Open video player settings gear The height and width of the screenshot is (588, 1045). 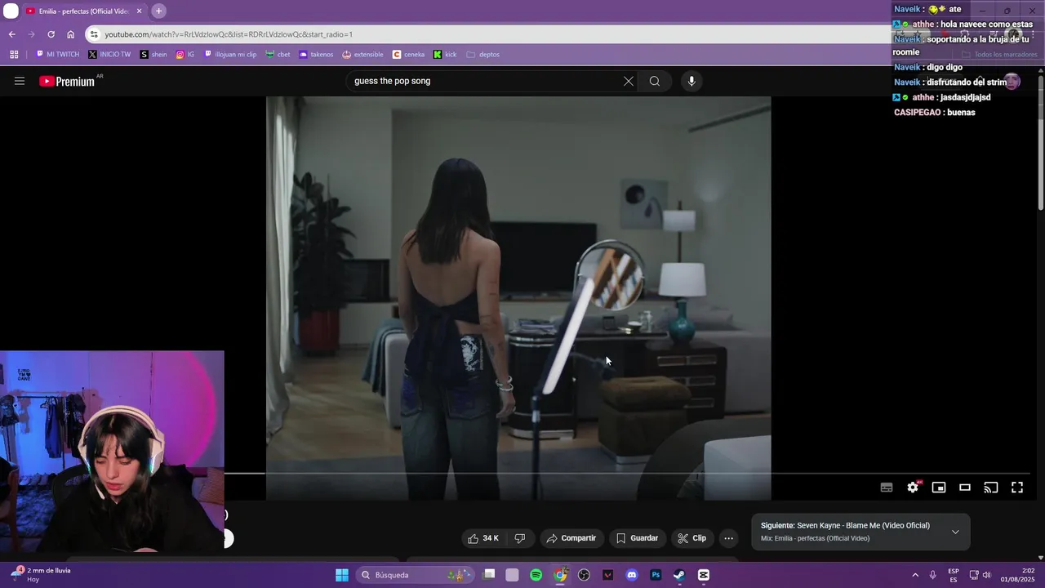click(913, 488)
